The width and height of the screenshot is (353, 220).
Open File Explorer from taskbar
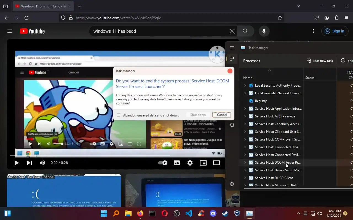tap(128, 213)
